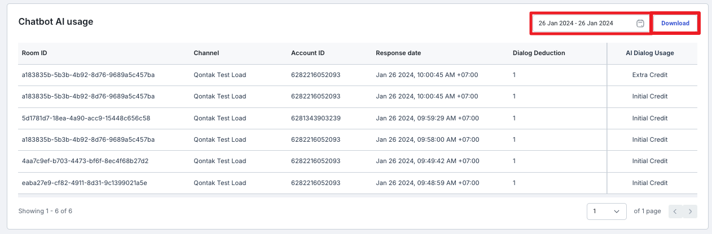This screenshot has width=712, height=234.
Task: Click the Download button
Action: coord(675,23)
